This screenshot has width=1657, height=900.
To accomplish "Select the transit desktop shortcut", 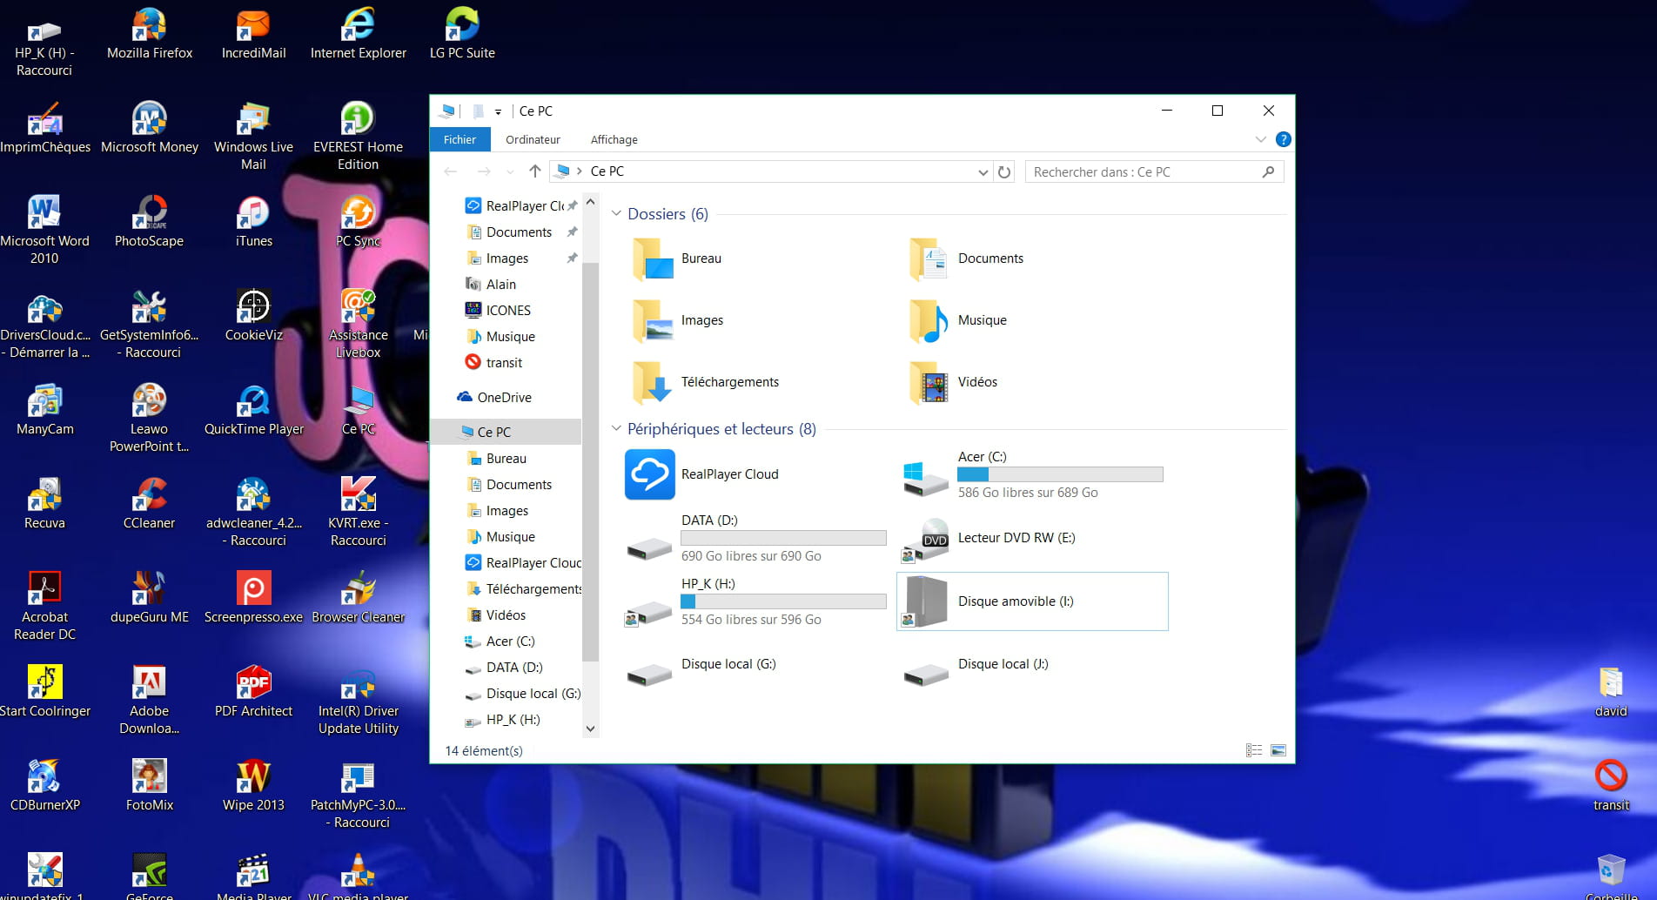I will point(1611,786).
